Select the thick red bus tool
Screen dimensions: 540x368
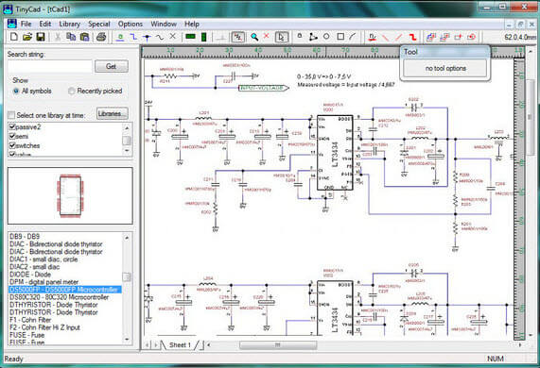pos(412,37)
